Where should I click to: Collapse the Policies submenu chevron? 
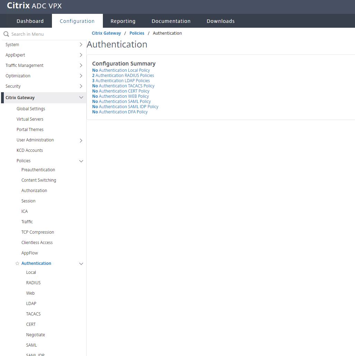click(81, 161)
